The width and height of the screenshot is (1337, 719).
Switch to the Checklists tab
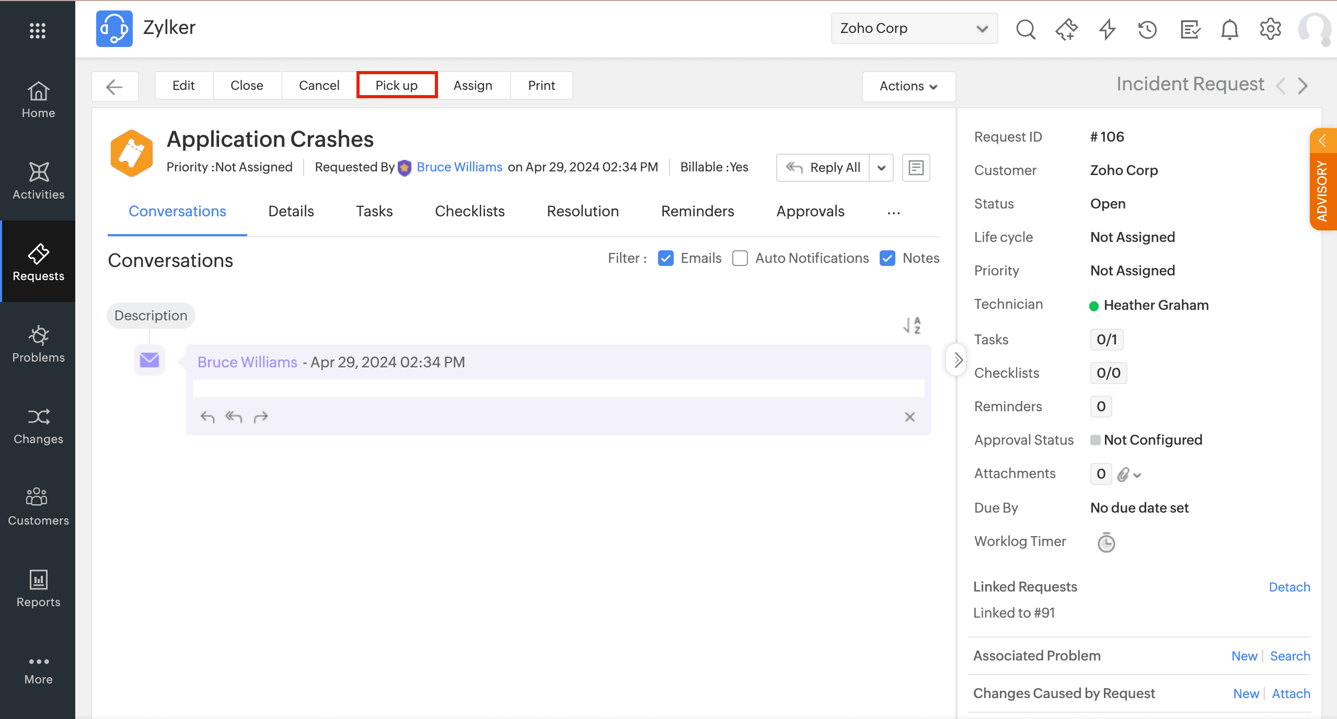coord(469,211)
